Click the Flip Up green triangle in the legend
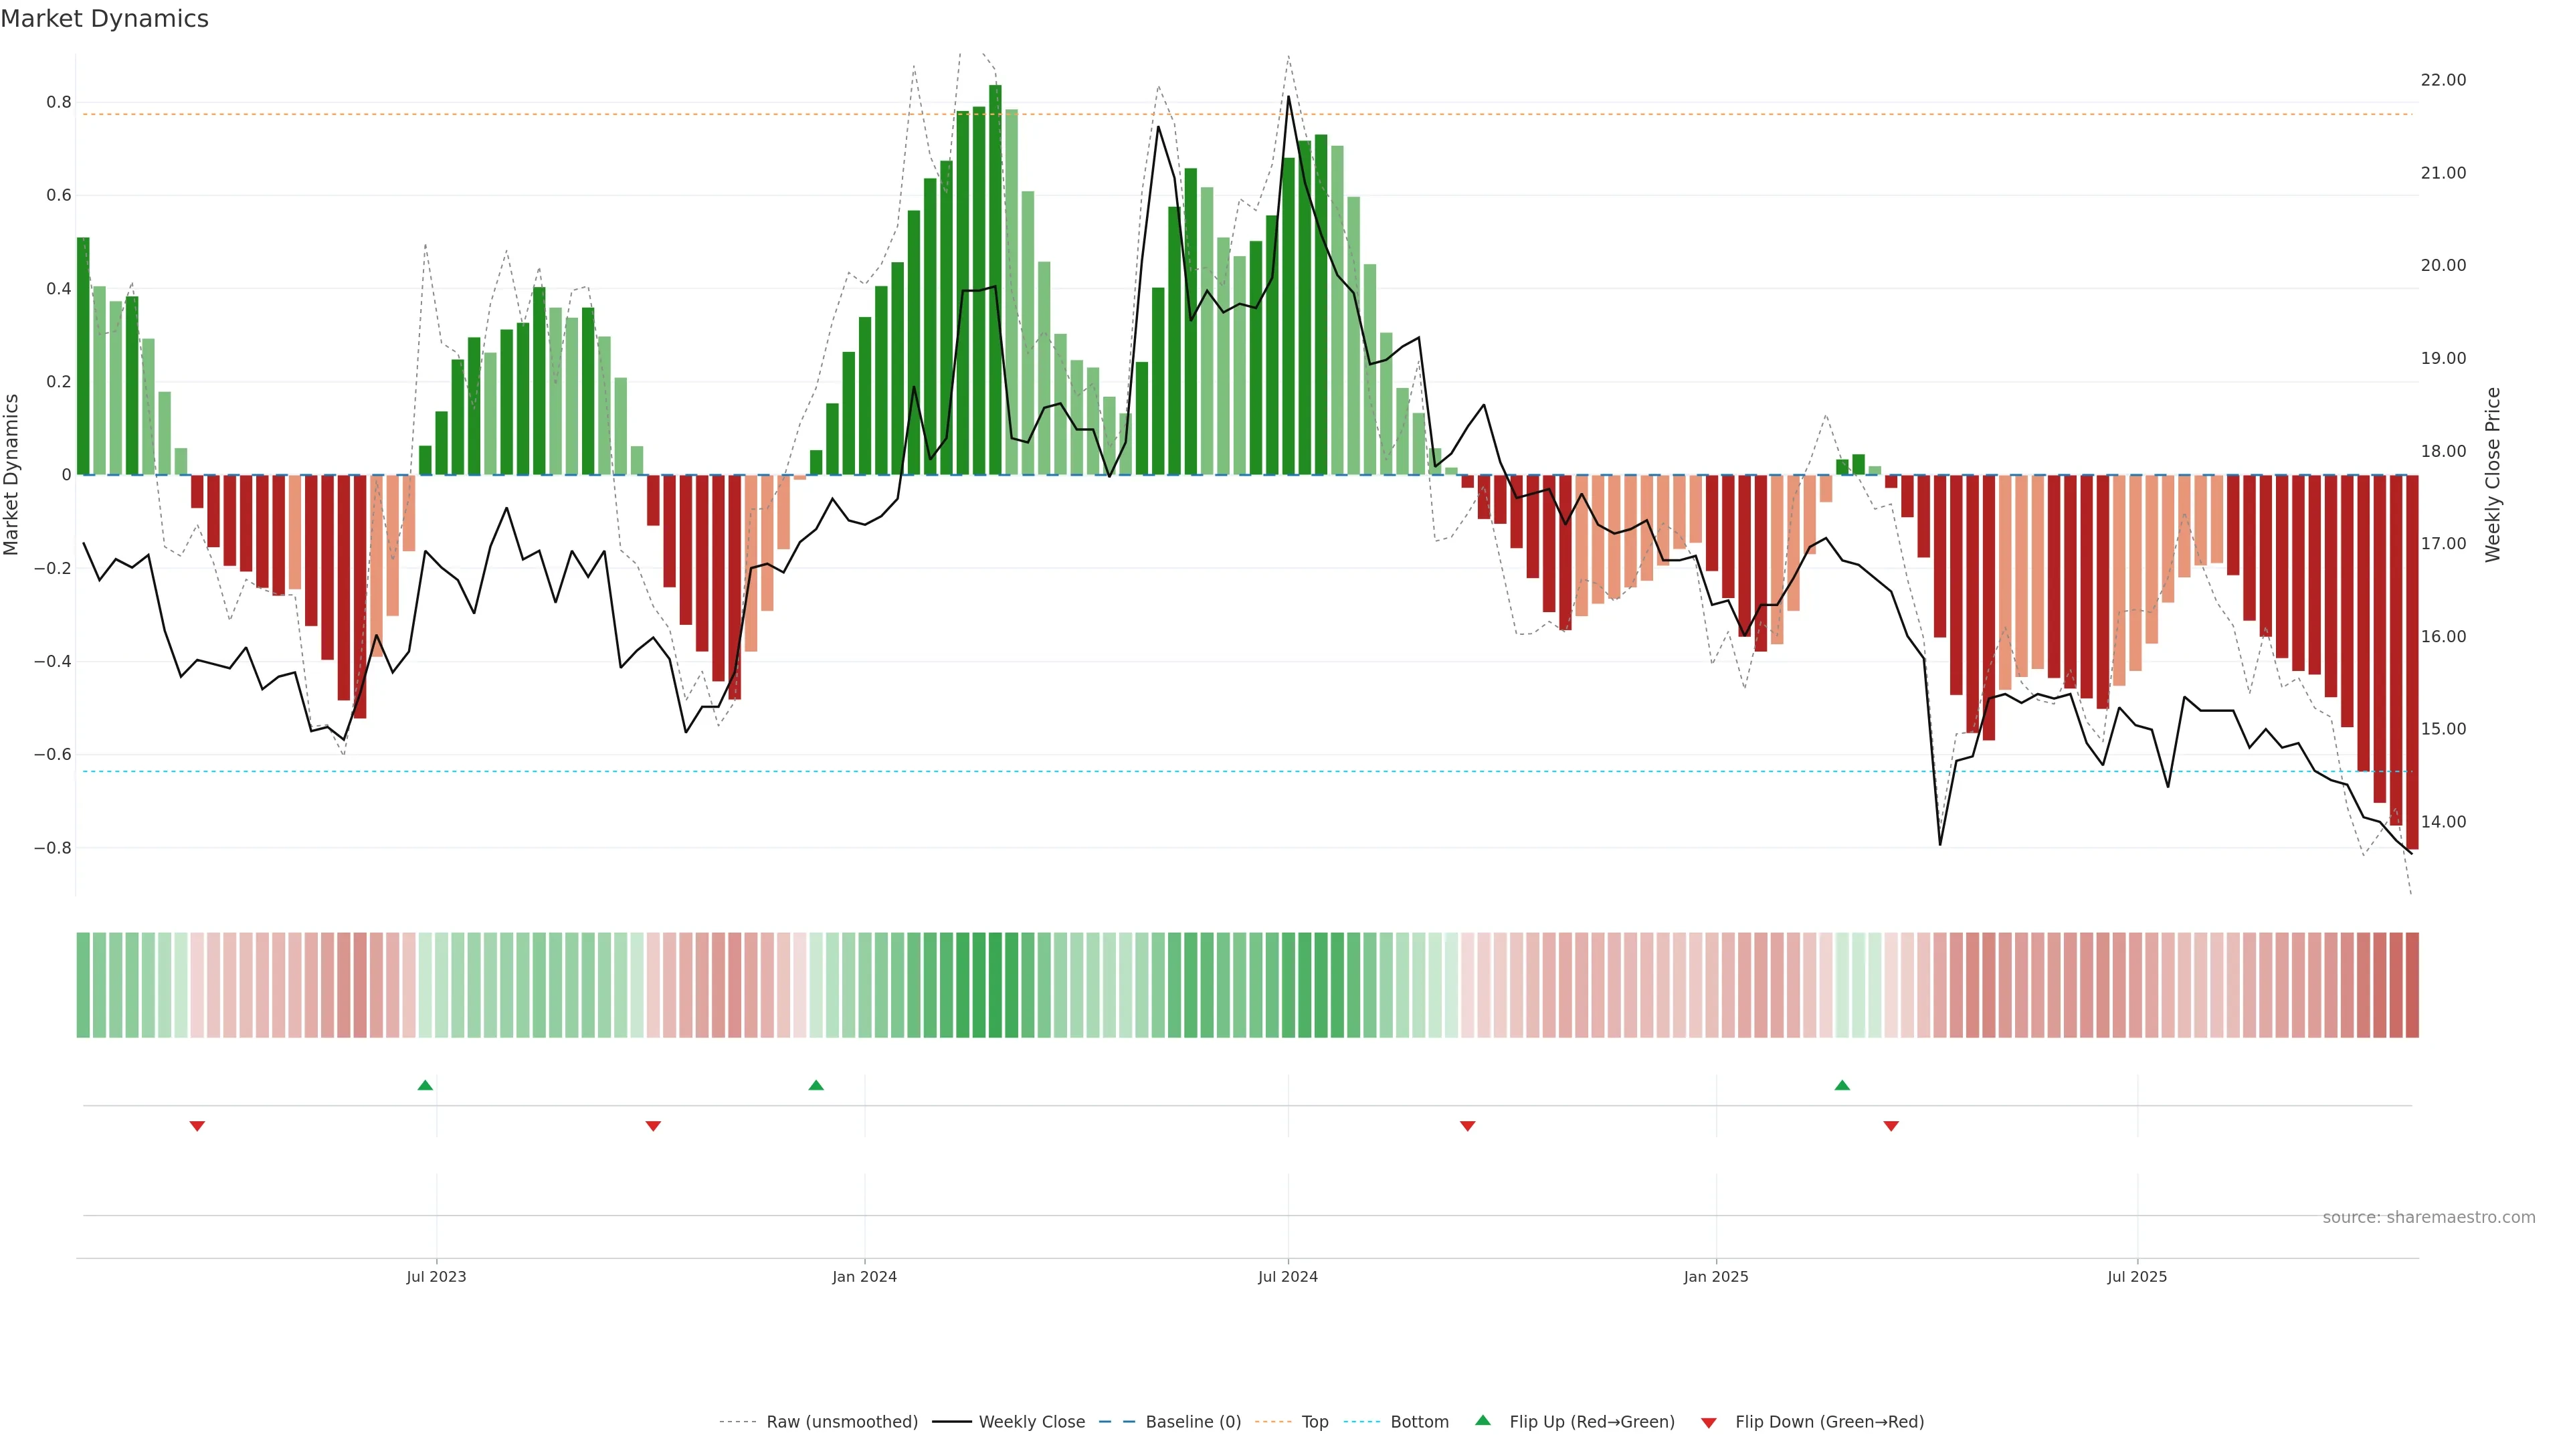 (x=1483, y=1420)
